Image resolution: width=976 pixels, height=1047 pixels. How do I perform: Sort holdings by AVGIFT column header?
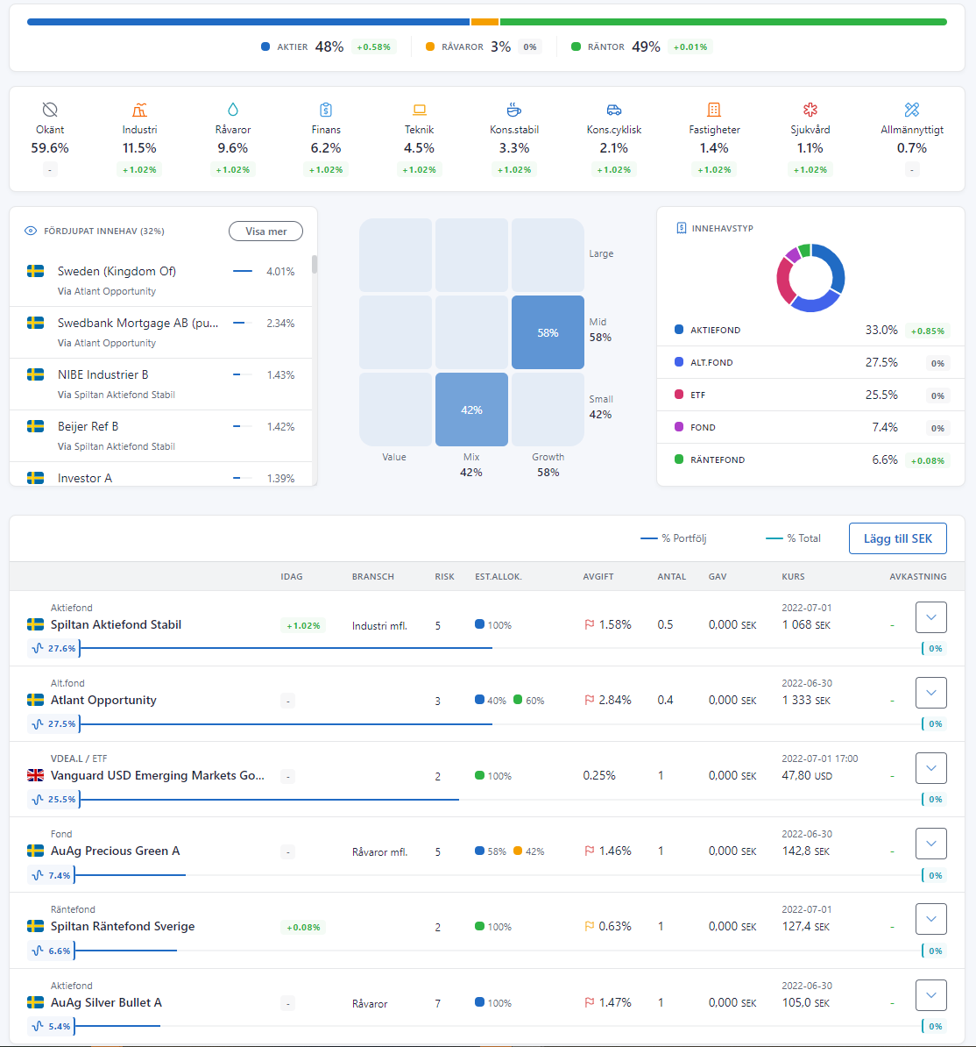tap(598, 577)
